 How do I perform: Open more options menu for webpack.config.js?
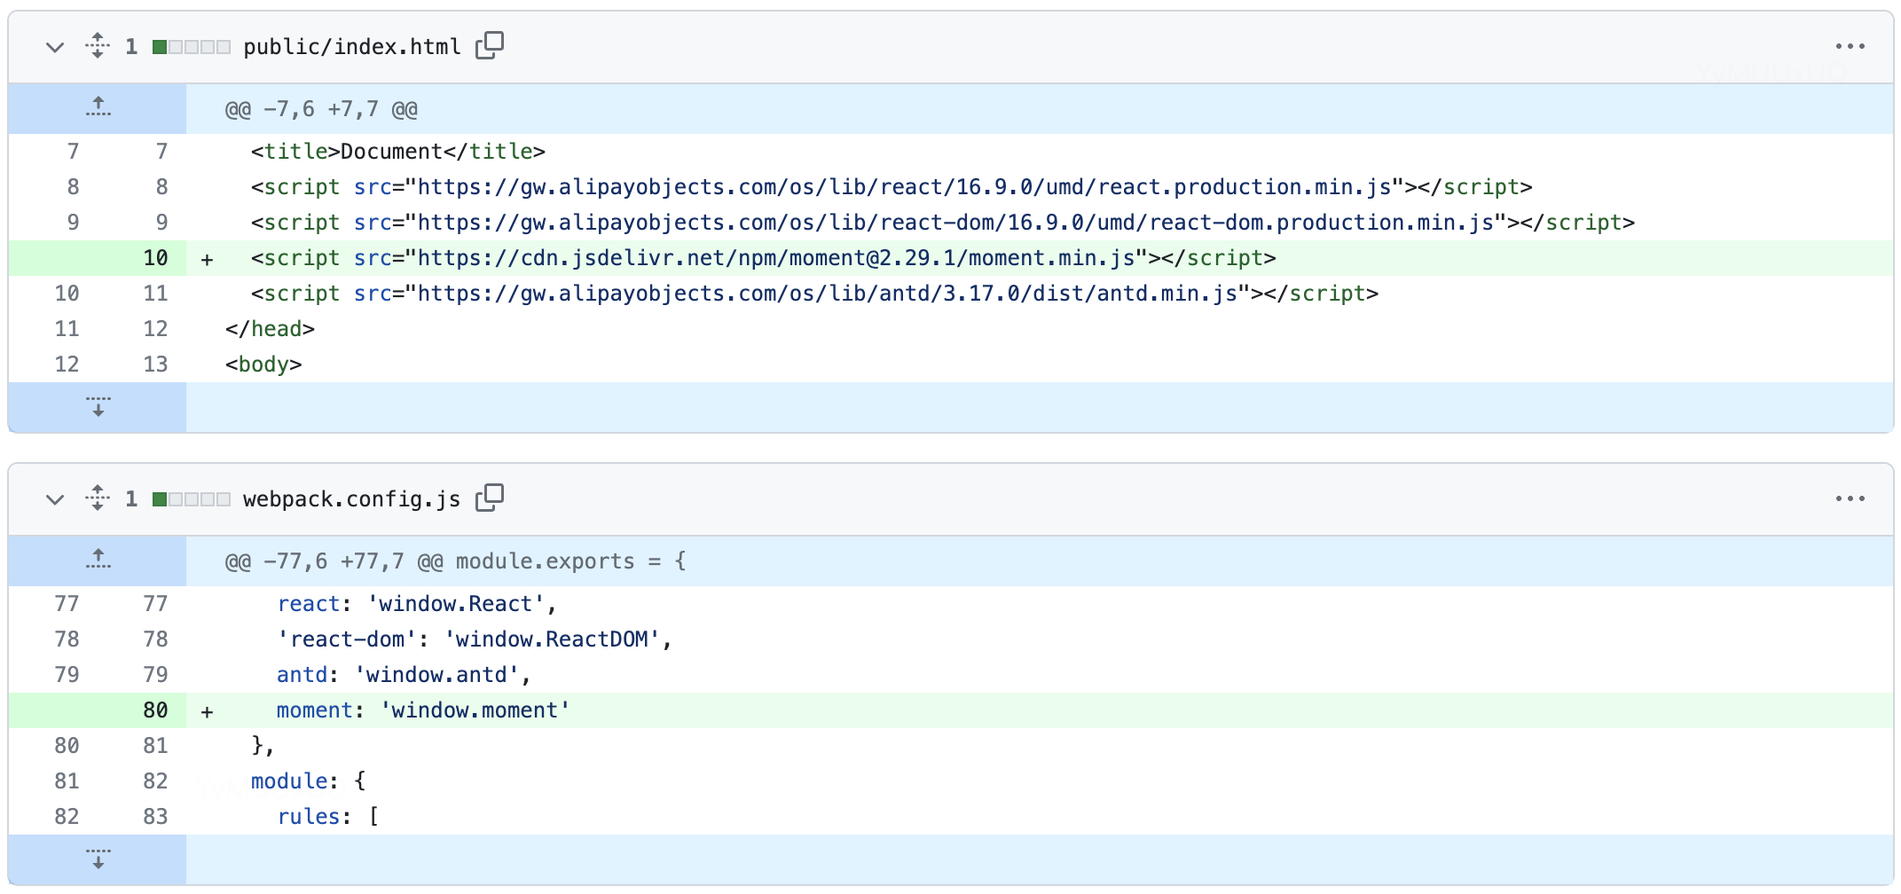coord(1850,498)
